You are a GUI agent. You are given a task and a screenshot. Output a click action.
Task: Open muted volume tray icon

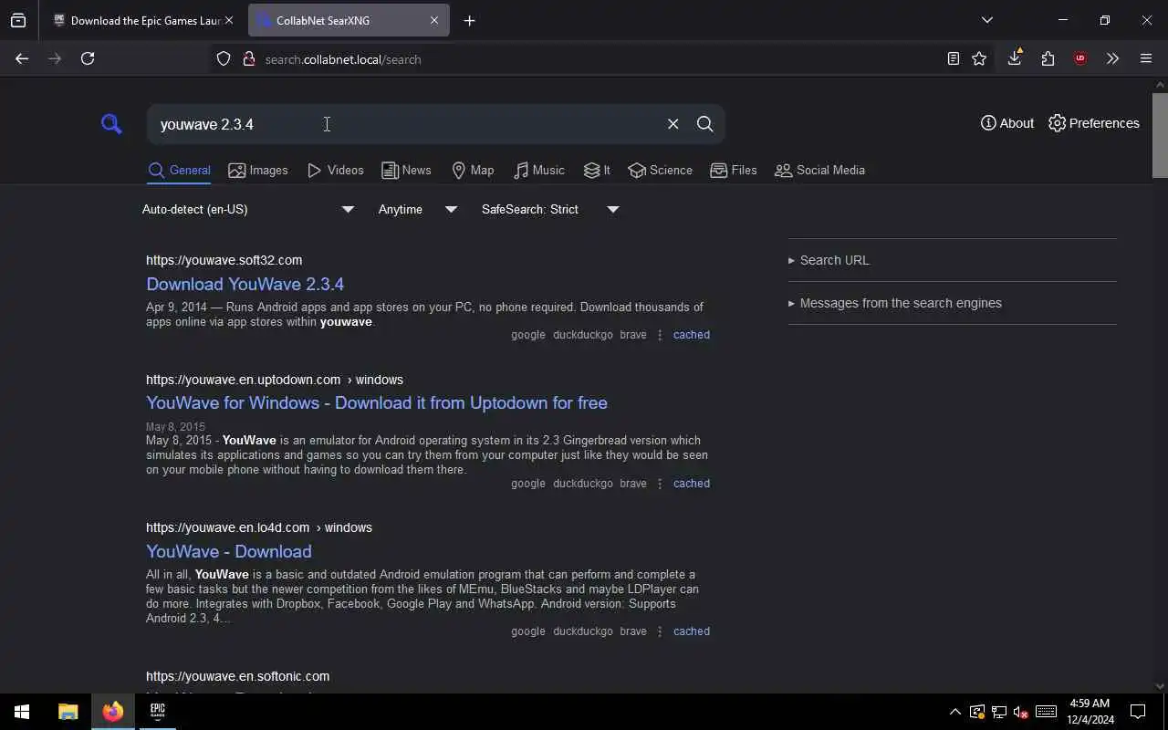click(1021, 712)
